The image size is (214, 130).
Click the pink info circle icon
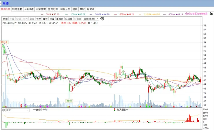coord(187,14)
